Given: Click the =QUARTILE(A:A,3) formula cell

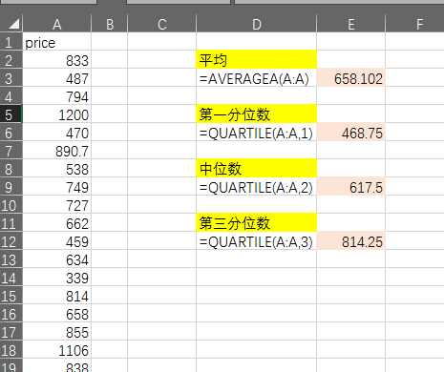Looking at the screenshot, I should [x=257, y=240].
